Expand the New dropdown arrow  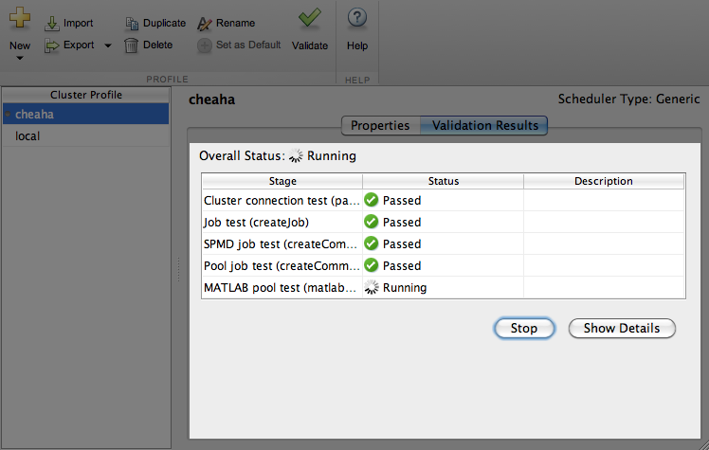point(19,59)
